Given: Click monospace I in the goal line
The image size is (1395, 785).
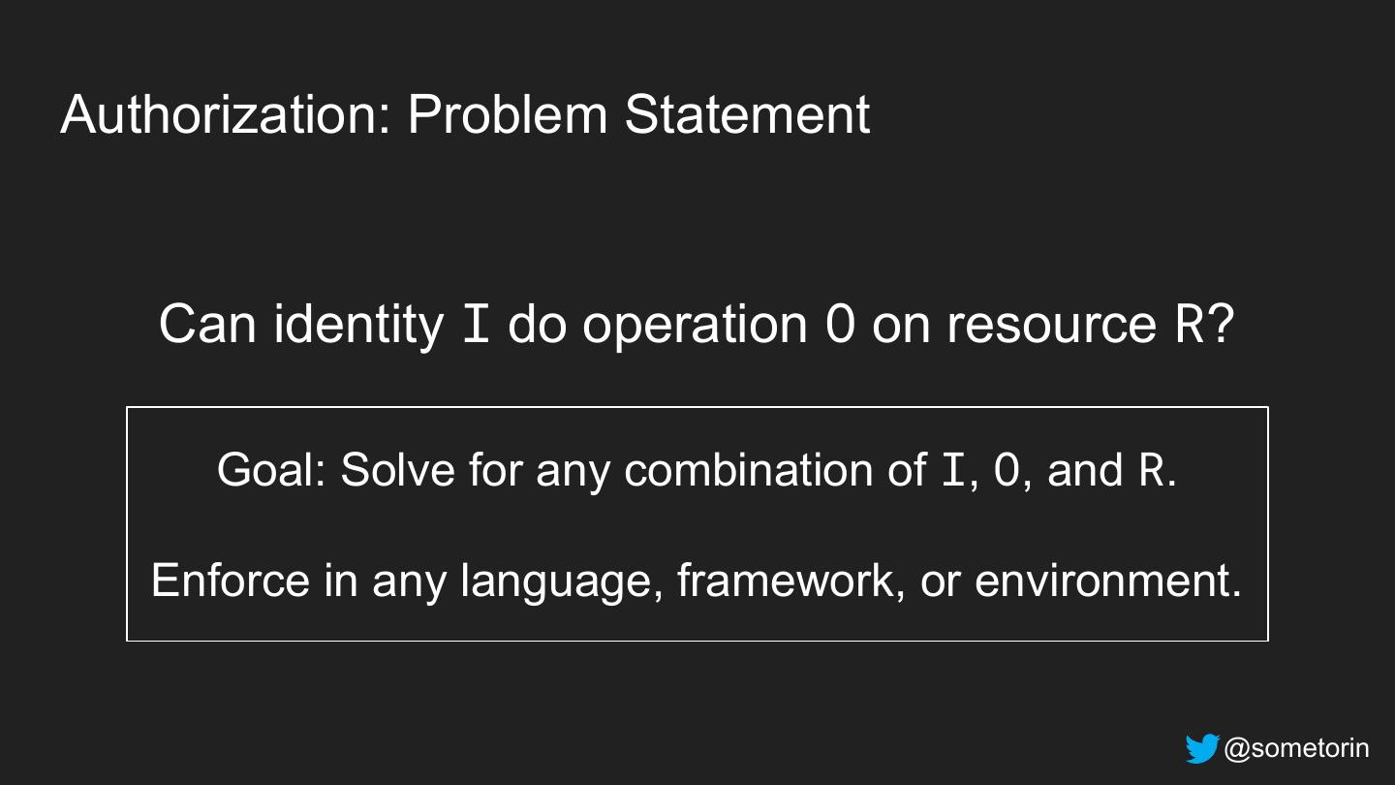Looking at the screenshot, I should [953, 471].
